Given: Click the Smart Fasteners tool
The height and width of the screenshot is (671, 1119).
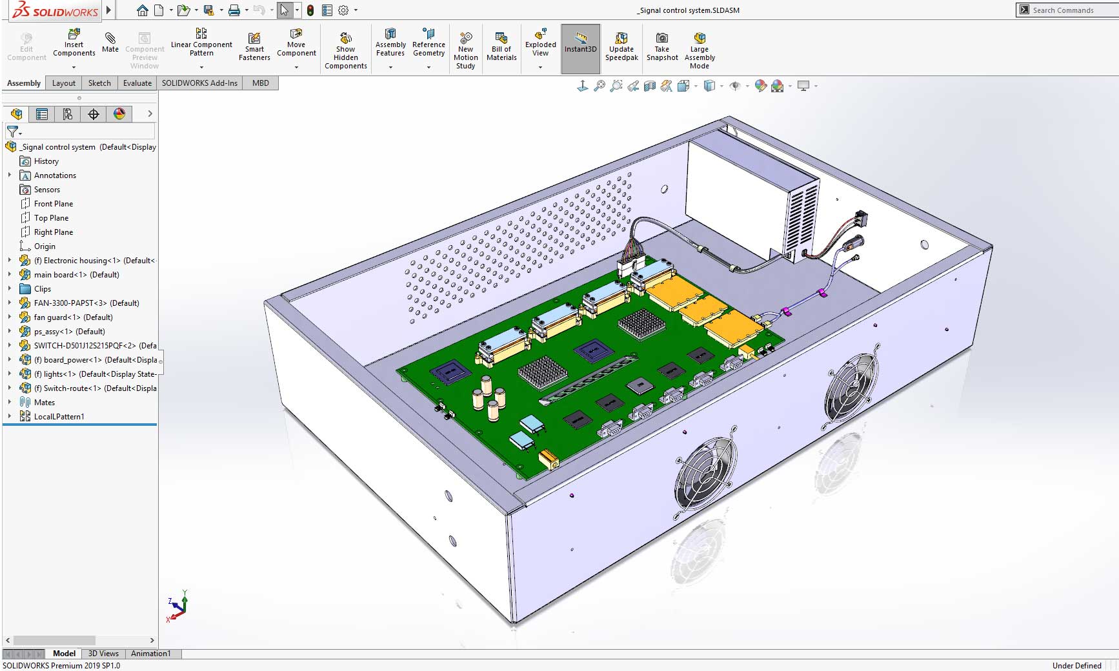Looking at the screenshot, I should coord(254,46).
